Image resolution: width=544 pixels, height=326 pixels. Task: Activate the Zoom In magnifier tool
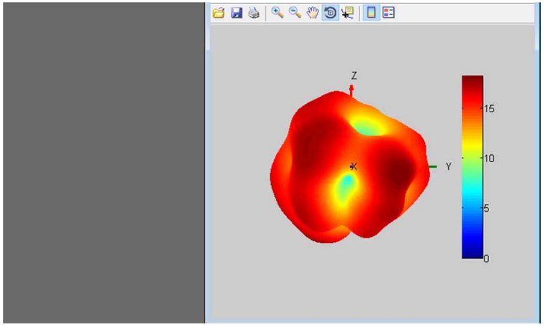(x=277, y=13)
